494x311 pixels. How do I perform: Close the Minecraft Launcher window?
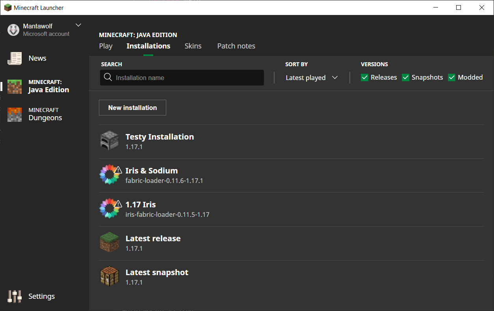click(482, 7)
